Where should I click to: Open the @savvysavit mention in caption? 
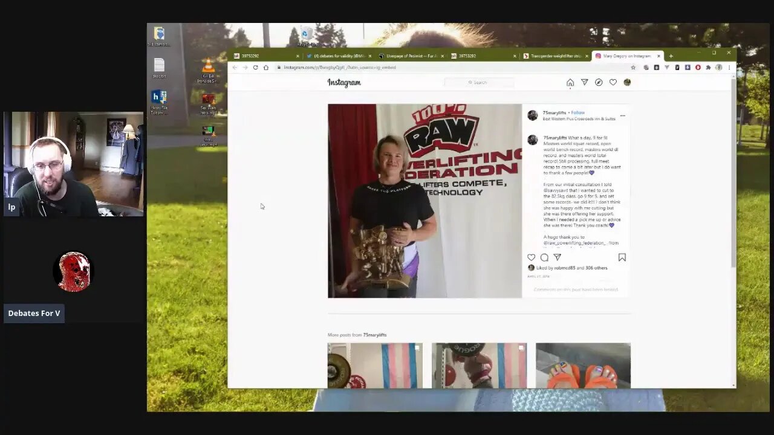tap(555, 190)
